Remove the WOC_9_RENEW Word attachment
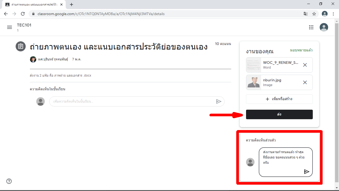 click(305, 65)
